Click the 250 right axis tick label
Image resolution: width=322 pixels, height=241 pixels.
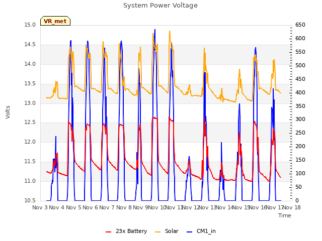[x=300, y=133]
